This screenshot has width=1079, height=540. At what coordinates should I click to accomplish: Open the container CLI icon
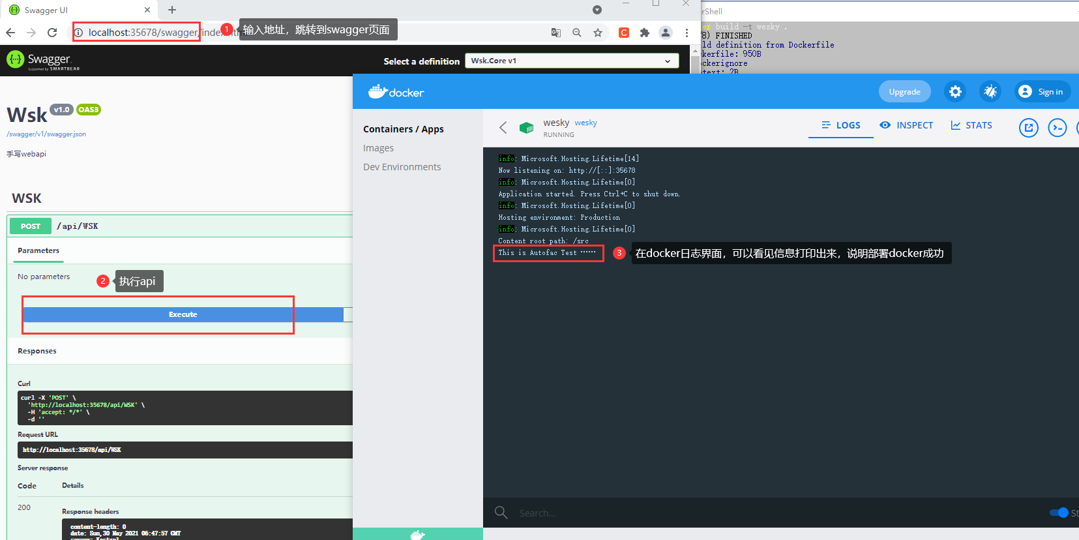pyautogui.click(x=1057, y=128)
